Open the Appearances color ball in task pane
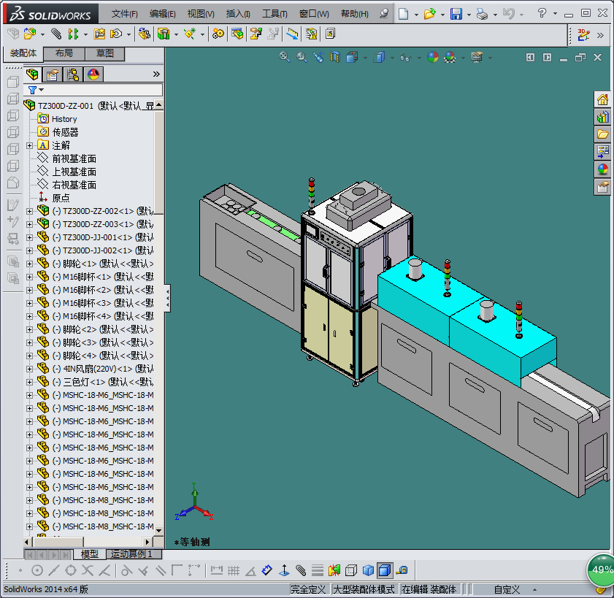 click(x=602, y=169)
